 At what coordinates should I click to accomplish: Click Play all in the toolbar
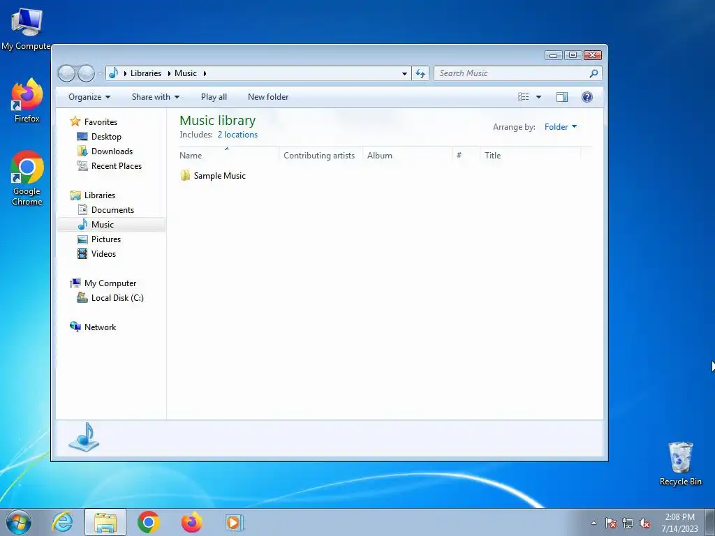[214, 96]
